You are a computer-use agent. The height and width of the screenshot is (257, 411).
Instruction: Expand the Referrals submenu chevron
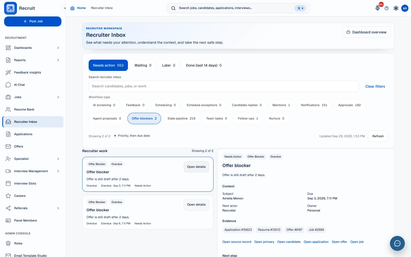(x=58, y=208)
